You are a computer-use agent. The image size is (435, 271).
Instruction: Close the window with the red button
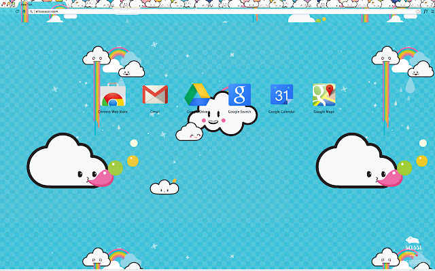point(4,3)
